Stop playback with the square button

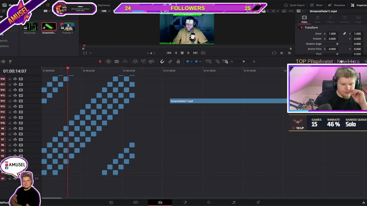(182, 53)
